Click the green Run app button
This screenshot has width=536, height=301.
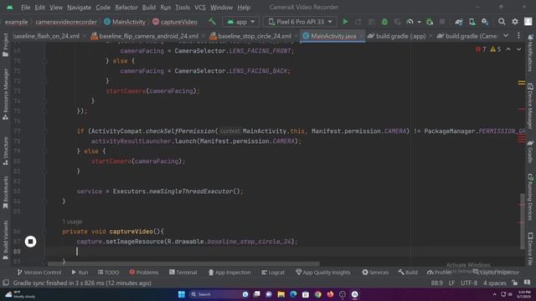[x=345, y=22]
